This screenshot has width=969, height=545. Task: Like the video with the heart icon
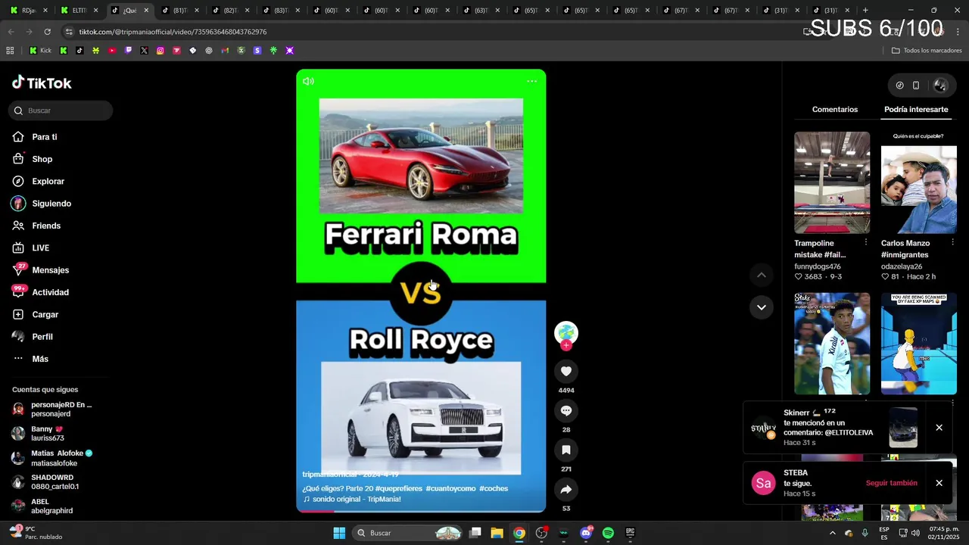[566, 371]
